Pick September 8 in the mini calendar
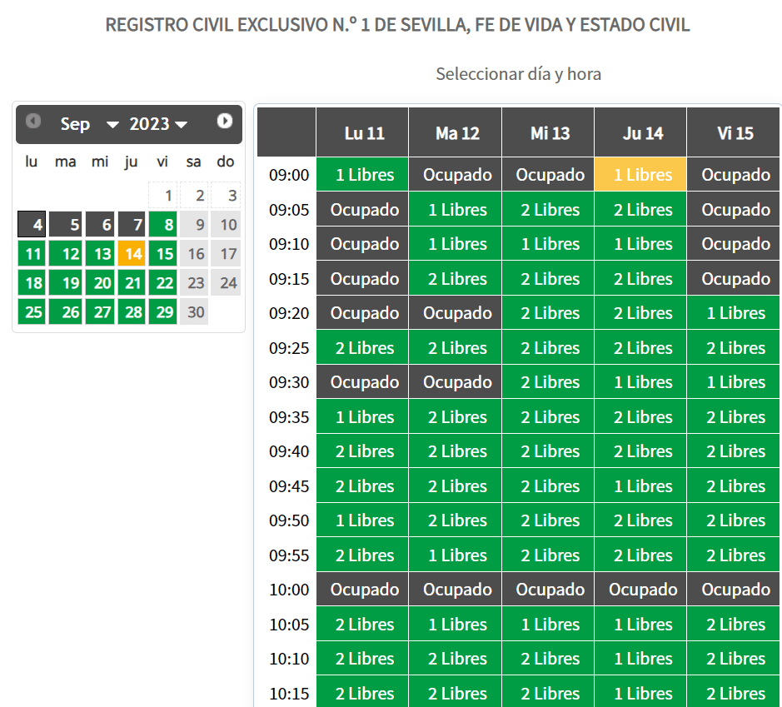 click(x=163, y=224)
